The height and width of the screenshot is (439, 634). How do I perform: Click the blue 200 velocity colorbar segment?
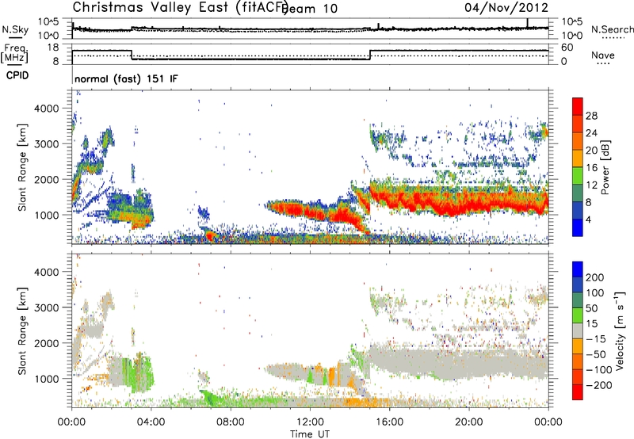point(578,269)
